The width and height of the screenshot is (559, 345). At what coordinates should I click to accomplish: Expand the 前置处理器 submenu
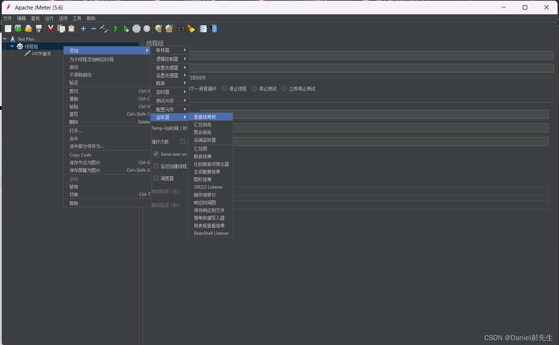[x=170, y=68]
